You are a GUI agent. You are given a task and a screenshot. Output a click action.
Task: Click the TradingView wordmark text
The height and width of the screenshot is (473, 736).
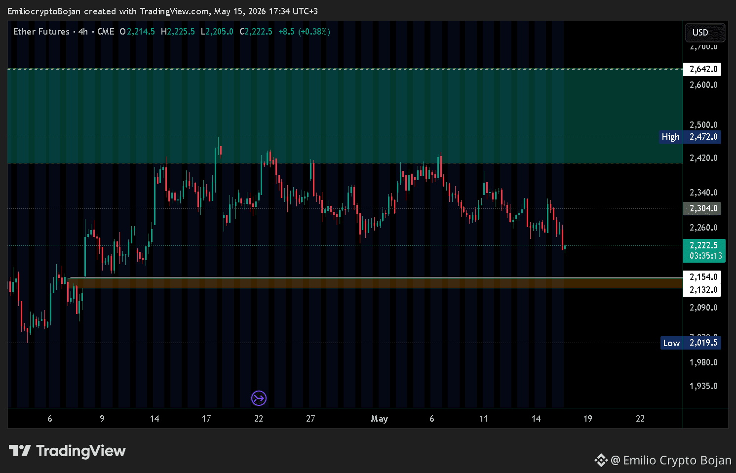click(81, 451)
